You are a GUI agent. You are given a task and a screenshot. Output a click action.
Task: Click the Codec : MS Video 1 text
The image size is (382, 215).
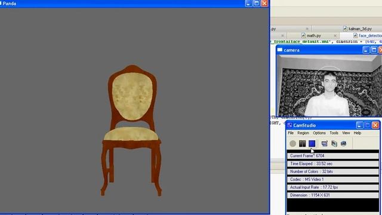click(307, 179)
